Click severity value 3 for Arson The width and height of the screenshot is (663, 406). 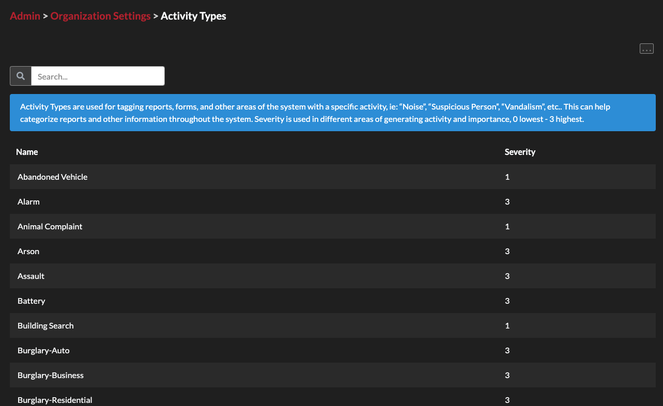pos(507,251)
